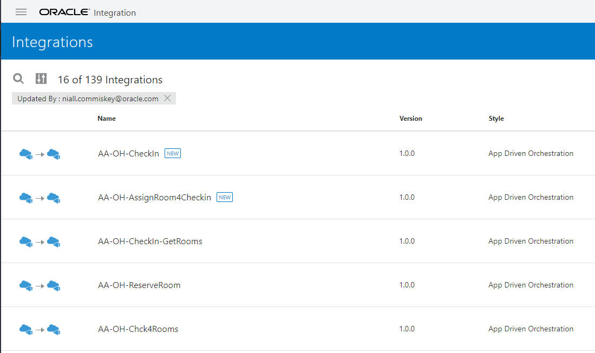Image resolution: width=595 pixels, height=353 pixels.
Task: Click the NEW badge on AA-OH-CheckIn
Action: 172,153
